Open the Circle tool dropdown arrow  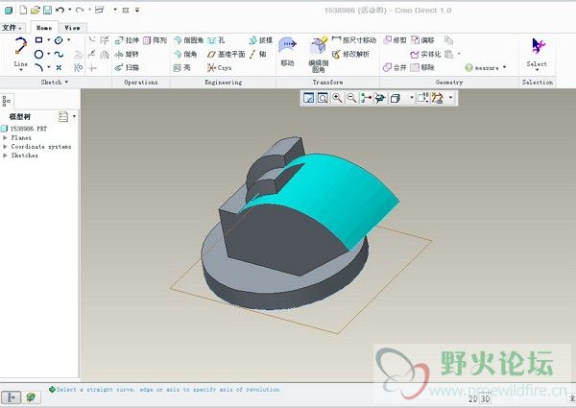click(49, 55)
